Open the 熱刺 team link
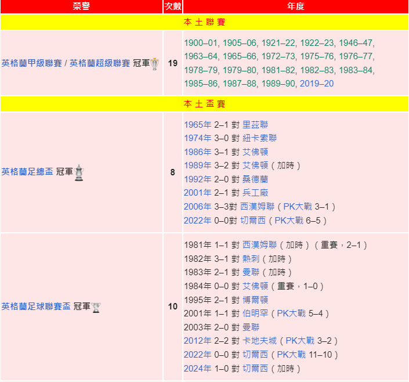This screenshot has height=382, width=409. coord(251,259)
